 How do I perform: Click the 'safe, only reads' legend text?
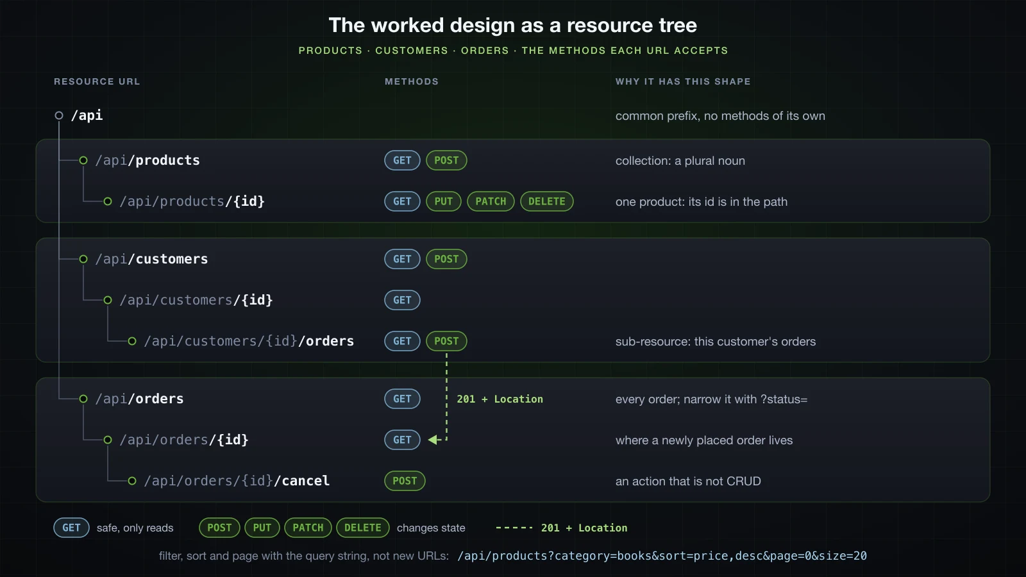click(x=135, y=528)
